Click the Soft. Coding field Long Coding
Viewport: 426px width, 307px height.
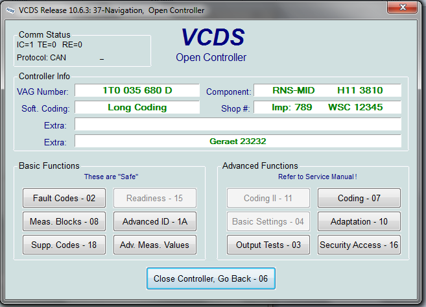pos(137,107)
